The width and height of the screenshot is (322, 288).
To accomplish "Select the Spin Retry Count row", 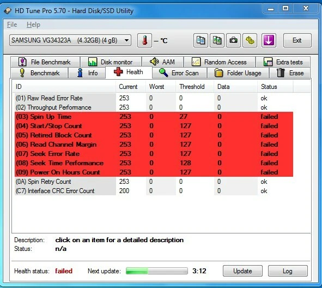I will pos(154,182).
